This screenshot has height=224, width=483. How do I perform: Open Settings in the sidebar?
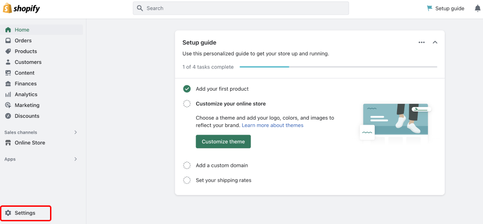pyautogui.click(x=26, y=213)
